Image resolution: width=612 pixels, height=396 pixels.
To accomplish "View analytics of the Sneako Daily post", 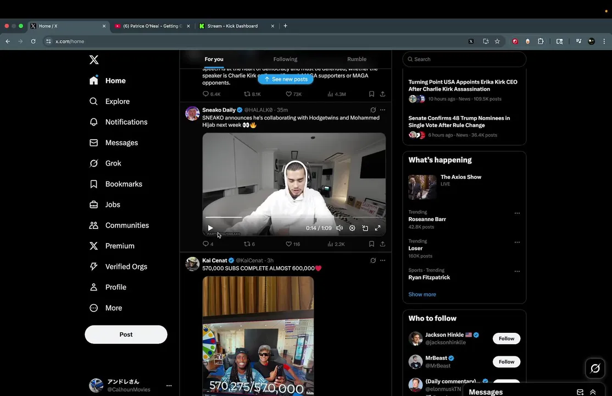I will tap(336, 244).
